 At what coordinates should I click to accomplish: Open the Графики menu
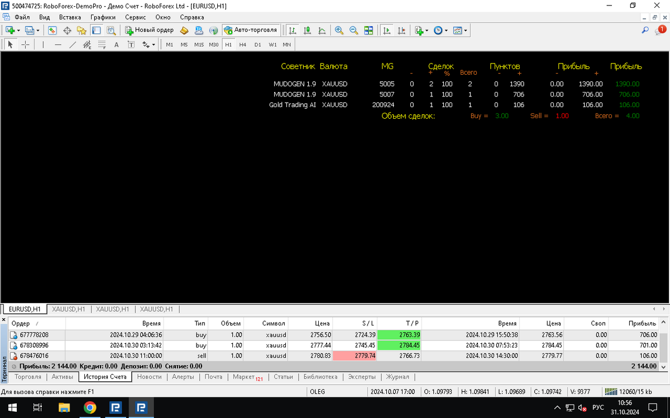pyautogui.click(x=103, y=17)
